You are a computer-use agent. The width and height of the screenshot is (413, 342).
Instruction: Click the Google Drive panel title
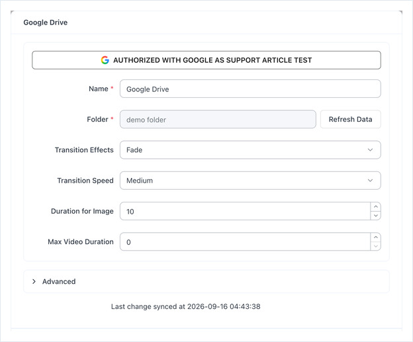pos(45,22)
